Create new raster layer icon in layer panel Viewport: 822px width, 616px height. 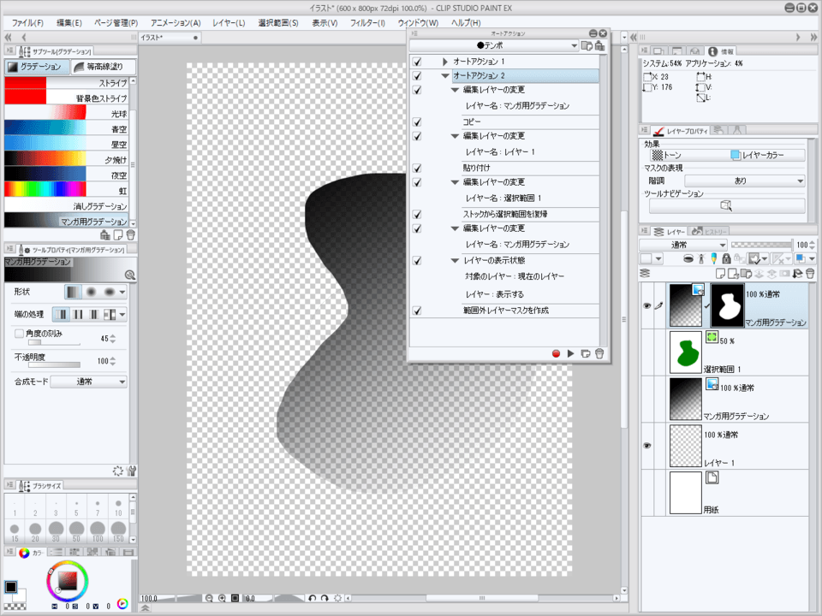(x=722, y=274)
